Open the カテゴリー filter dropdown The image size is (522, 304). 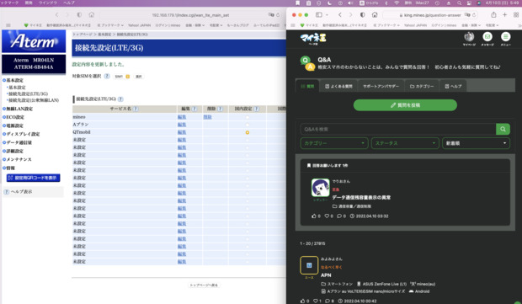pyautogui.click(x=334, y=143)
